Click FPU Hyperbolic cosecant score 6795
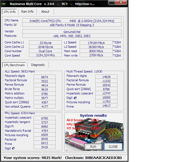The height and width of the screenshot is (162, 193). pos(45,118)
